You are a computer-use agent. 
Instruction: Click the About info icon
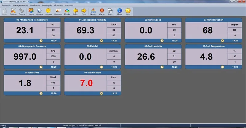[120, 11]
